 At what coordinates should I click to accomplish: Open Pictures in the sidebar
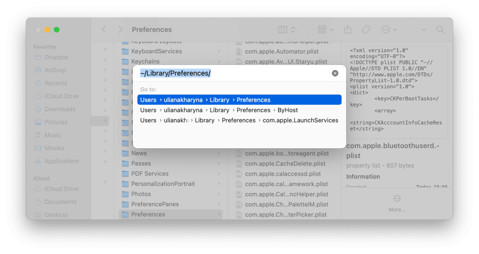51,122
